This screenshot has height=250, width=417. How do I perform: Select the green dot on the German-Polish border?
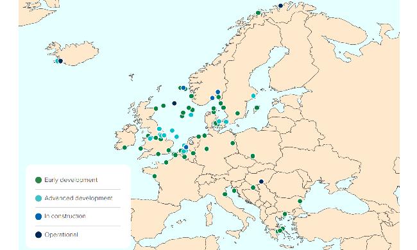(x=233, y=143)
